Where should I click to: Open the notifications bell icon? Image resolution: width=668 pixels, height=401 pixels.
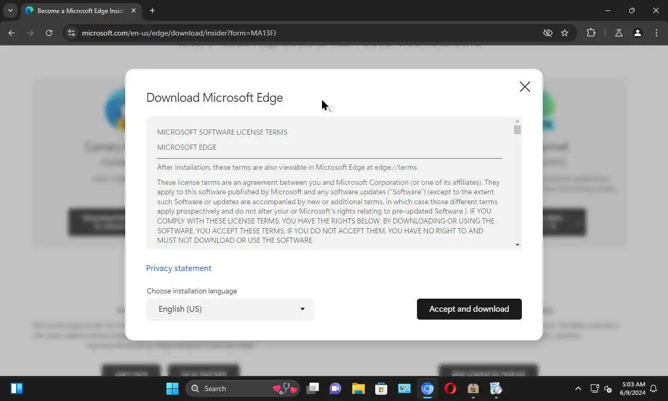click(x=653, y=388)
